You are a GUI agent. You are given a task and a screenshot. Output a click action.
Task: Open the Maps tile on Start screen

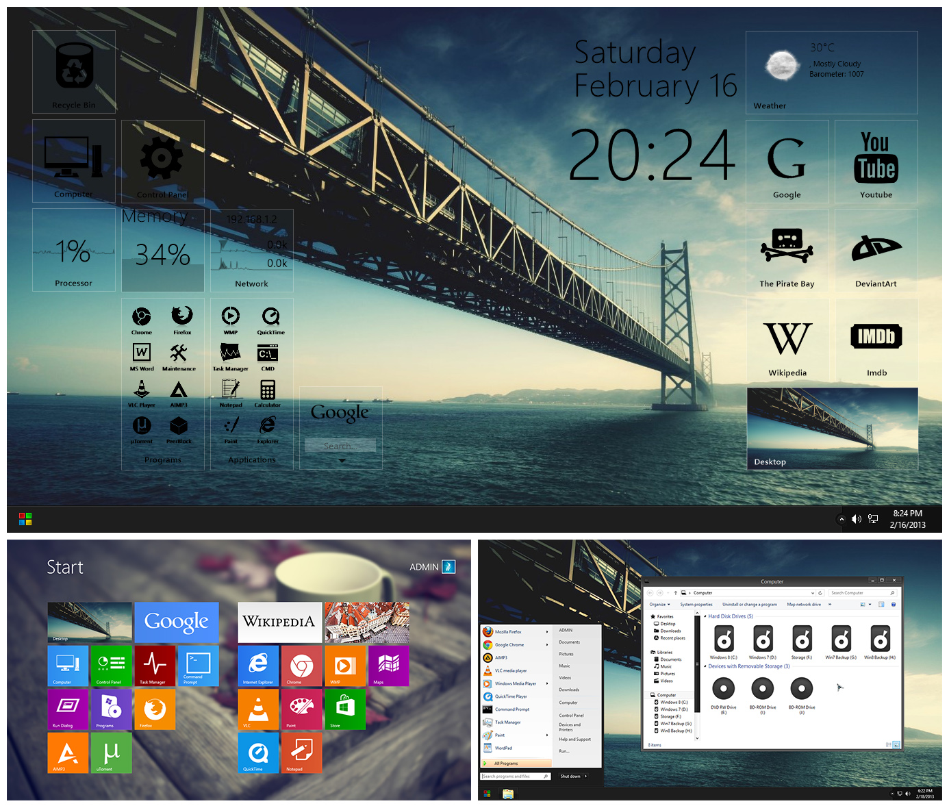tap(388, 666)
